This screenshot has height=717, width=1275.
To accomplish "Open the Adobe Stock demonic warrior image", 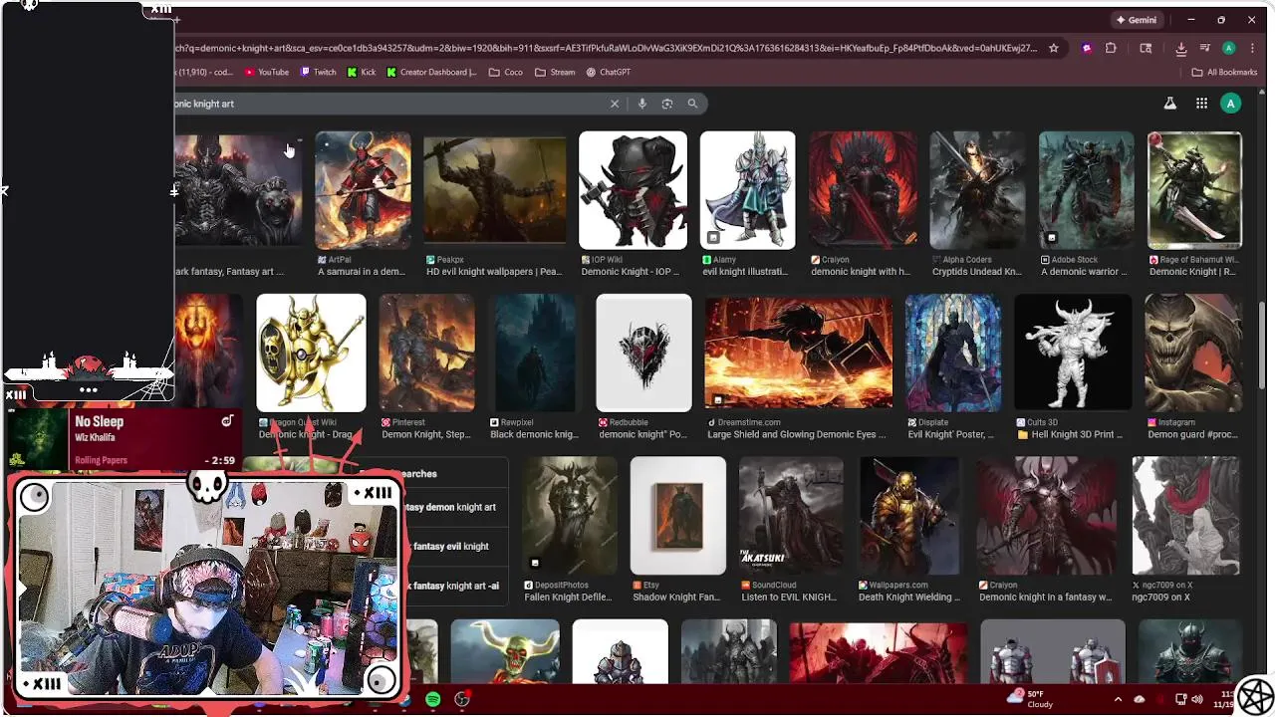I will coord(1086,190).
